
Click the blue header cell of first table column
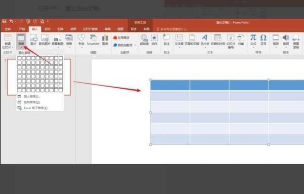coord(170,85)
